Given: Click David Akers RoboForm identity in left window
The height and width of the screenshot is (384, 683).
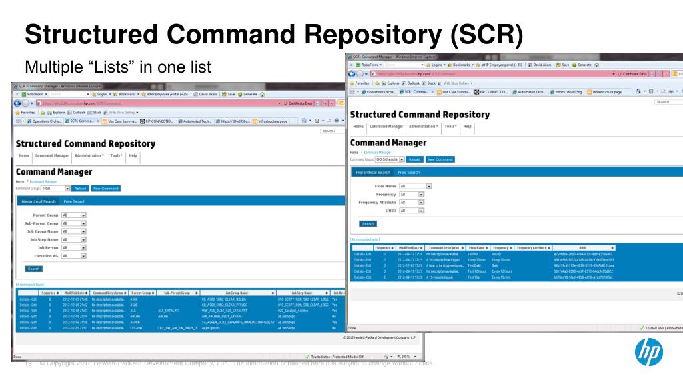Looking at the screenshot, I should pyautogui.click(x=205, y=94).
